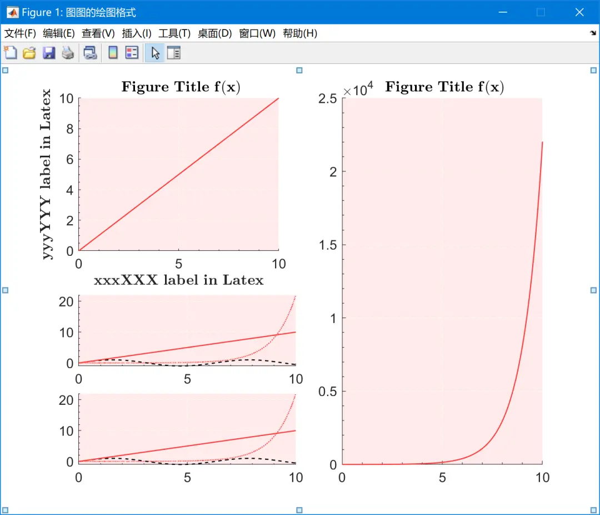Screen dimensions: 600x515
Task: Click the left-middle selection handle of the figure
Action: point(6,290)
